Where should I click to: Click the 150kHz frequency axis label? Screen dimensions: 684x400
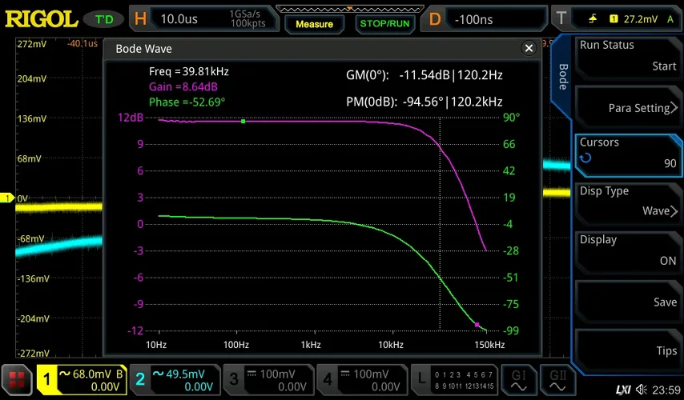pyautogui.click(x=489, y=345)
